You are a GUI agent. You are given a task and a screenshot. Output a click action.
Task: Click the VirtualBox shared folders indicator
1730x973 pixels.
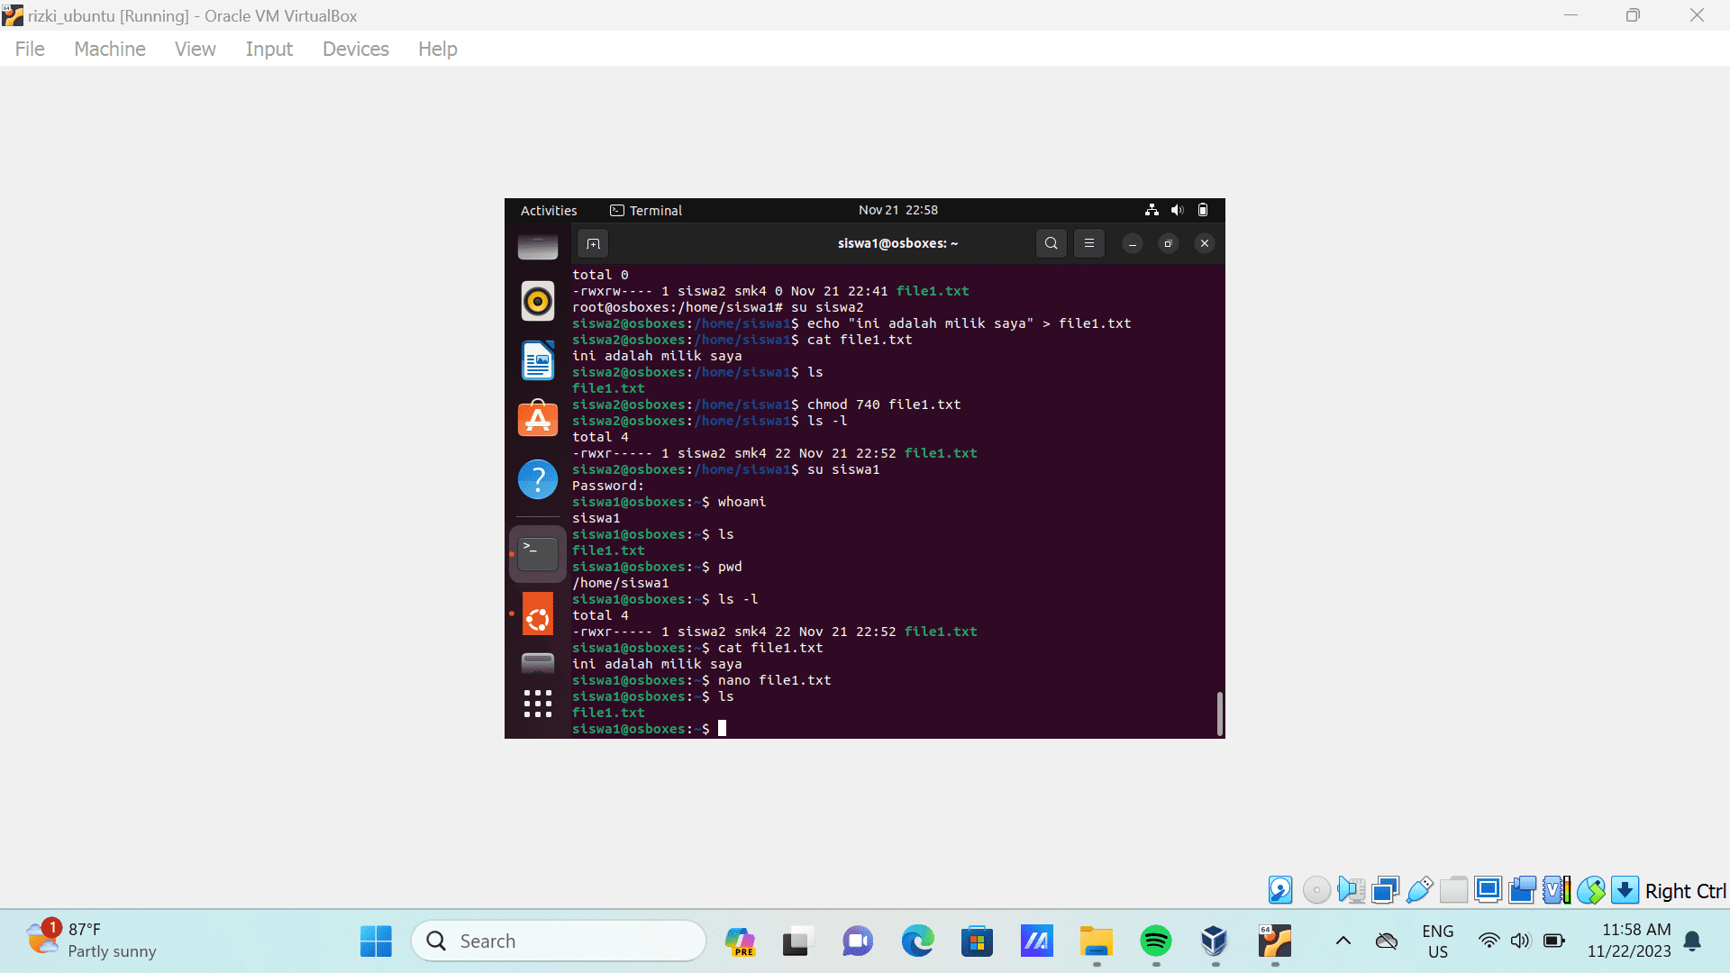pos(1453,890)
